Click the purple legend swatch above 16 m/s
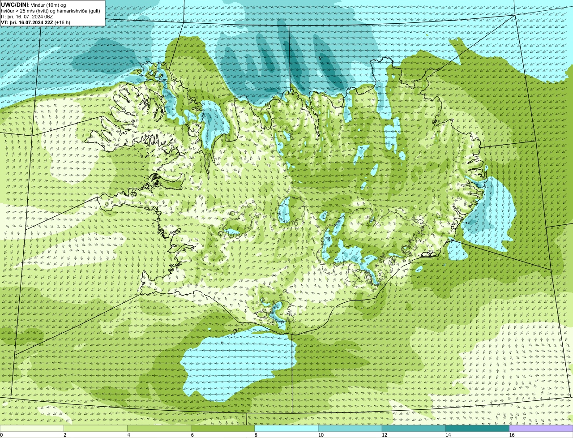 [x=541, y=428]
